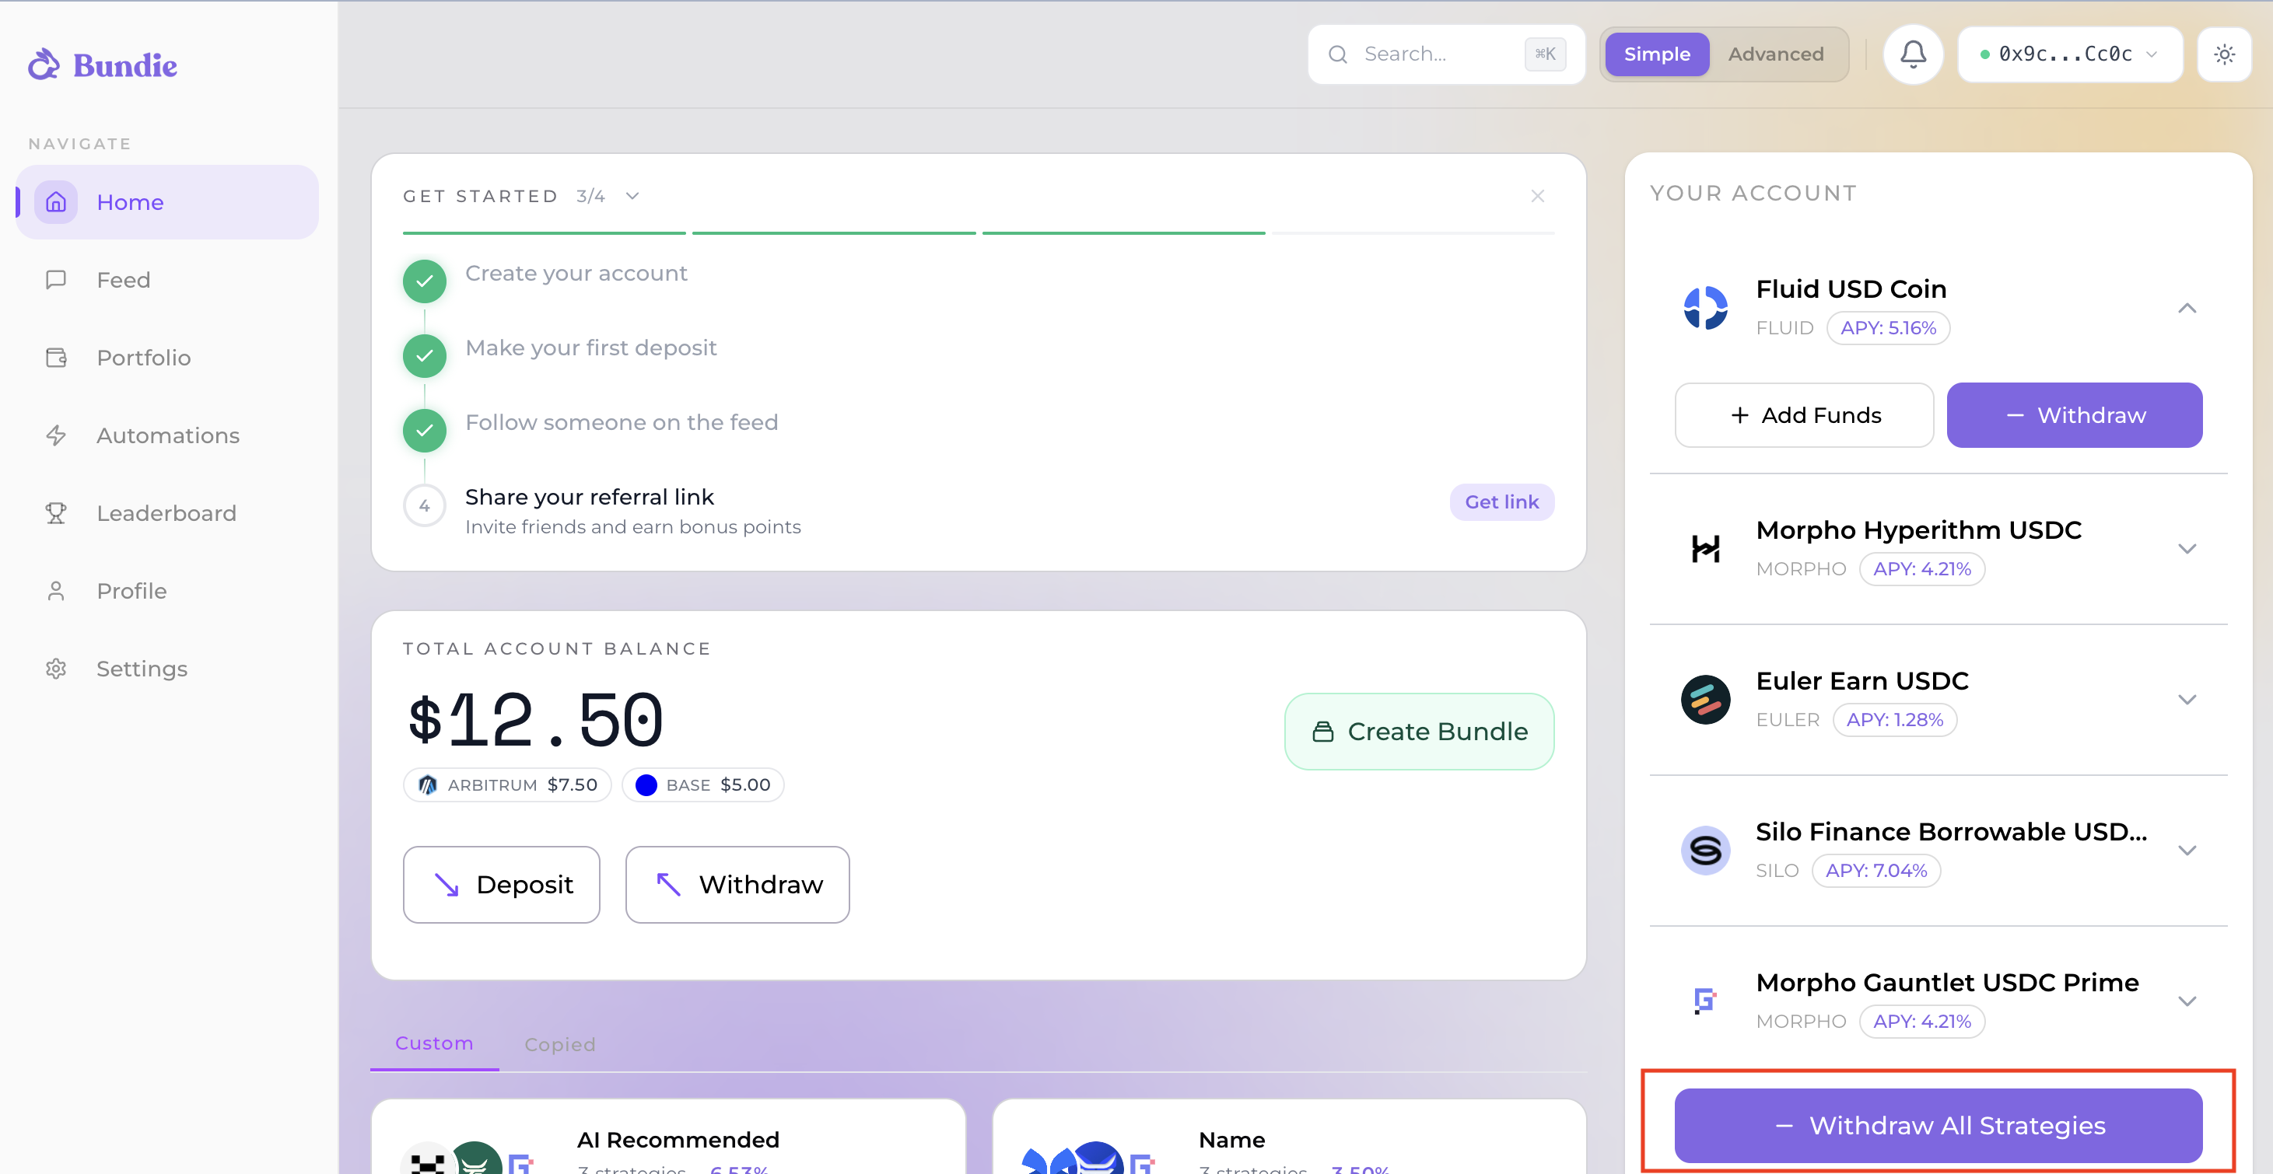Open the Name bundle card
2273x1174 pixels.
click(x=1289, y=1136)
